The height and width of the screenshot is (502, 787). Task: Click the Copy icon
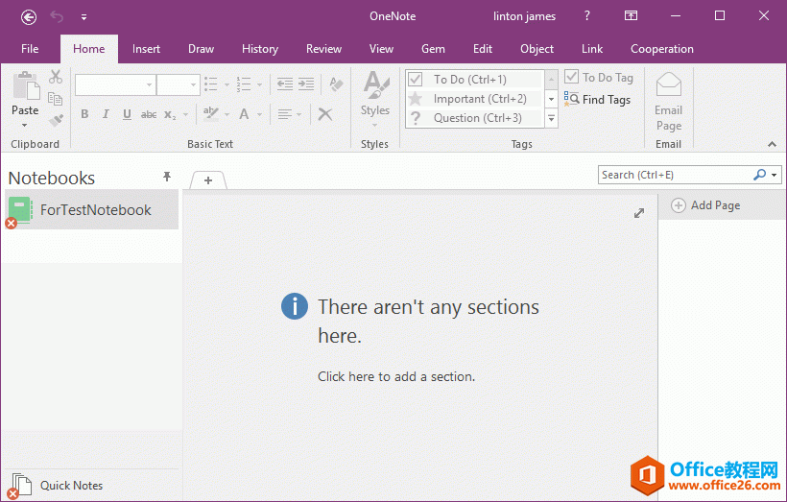click(x=56, y=99)
